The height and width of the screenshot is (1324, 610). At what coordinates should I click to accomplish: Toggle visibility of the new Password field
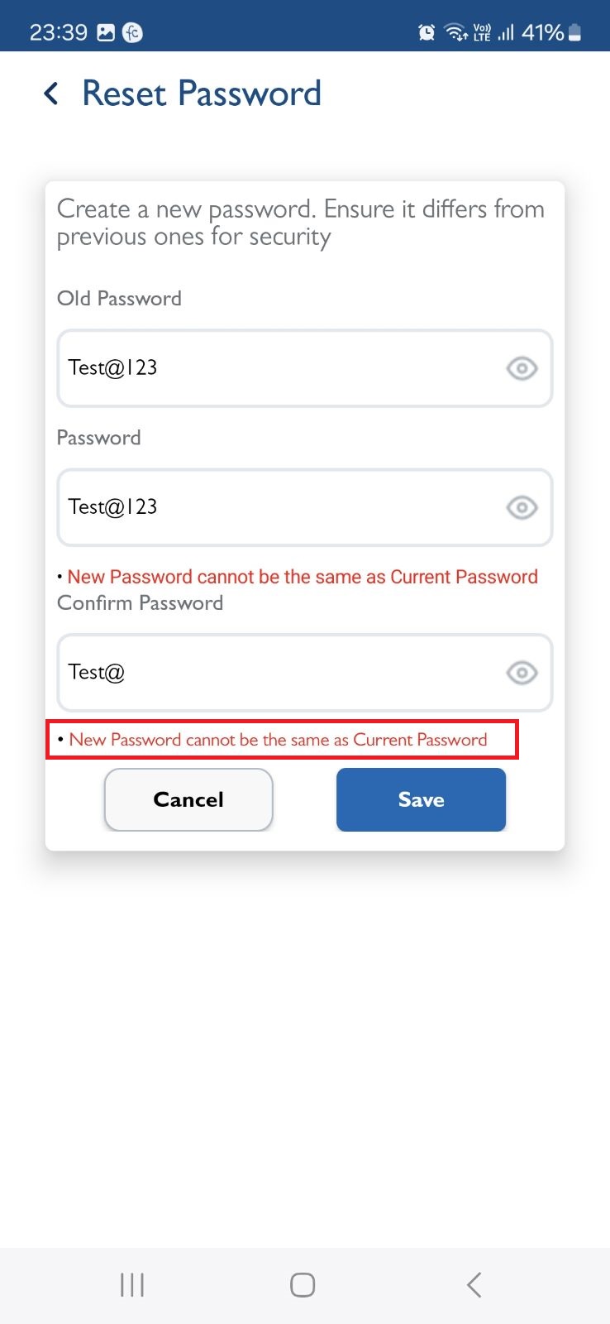(522, 507)
